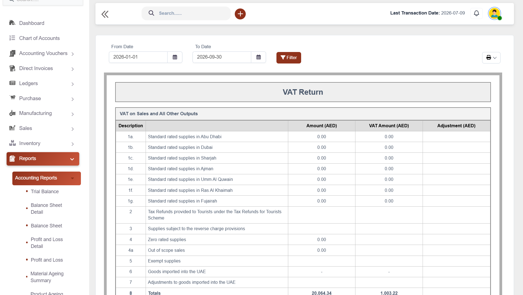Expand Direct Invoices submenu arrow
The width and height of the screenshot is (523, 295).
pos(72,69)
